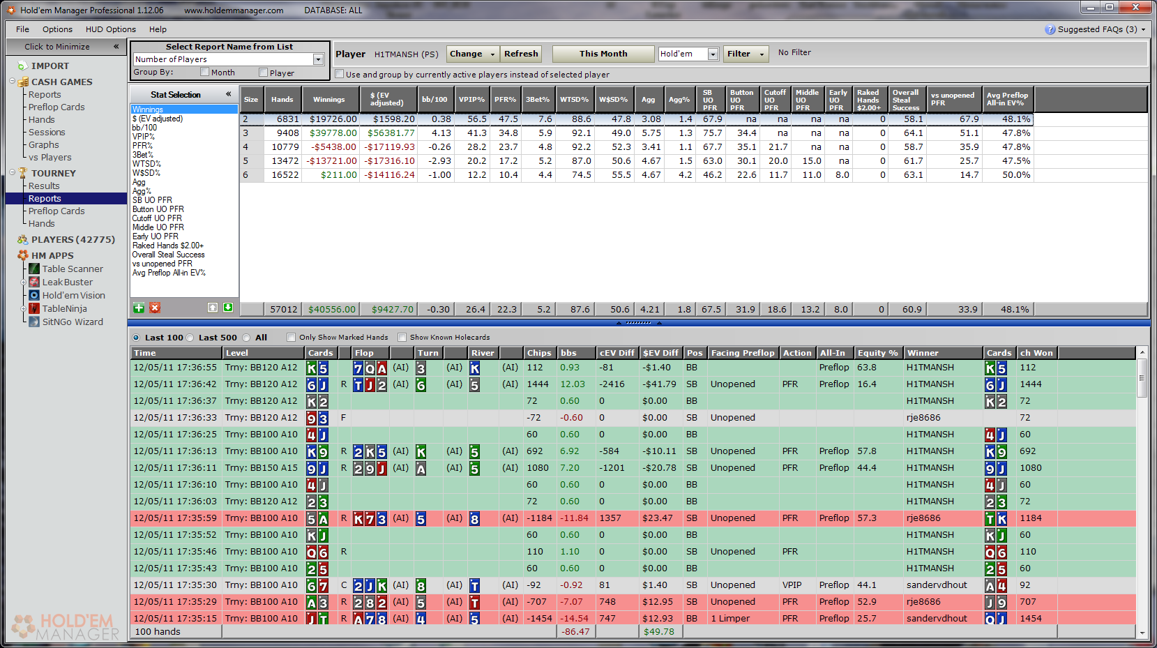Open Cash Games Sessions item
1157x648 pixels.
click(47, 132)
